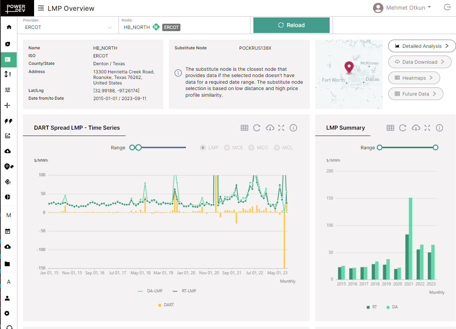Click the A letter sidebar item
This screenshot has height=329, width=456.
click(9, 282)
